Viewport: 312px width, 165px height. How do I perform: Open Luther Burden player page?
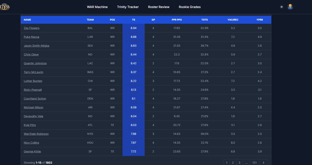click(x=33, y=81)
